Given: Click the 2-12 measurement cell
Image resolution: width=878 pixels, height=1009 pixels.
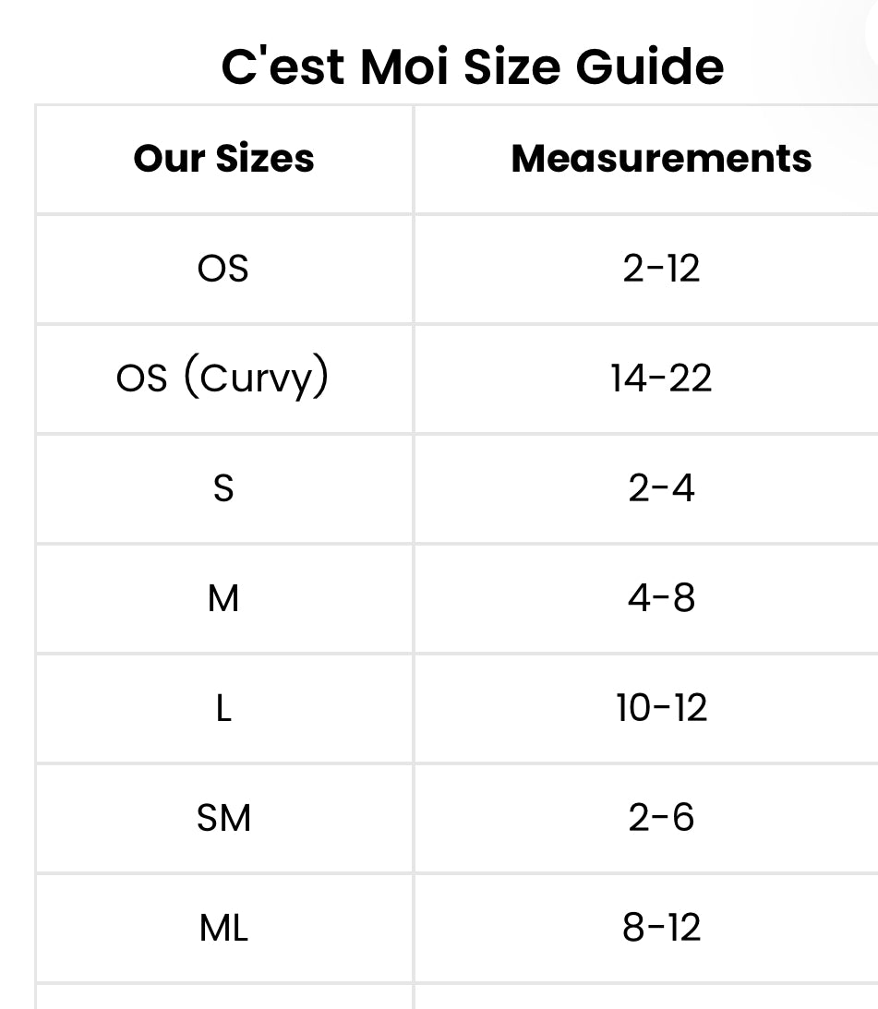Looking at the screenshot, I should click(x=661, y=269).
